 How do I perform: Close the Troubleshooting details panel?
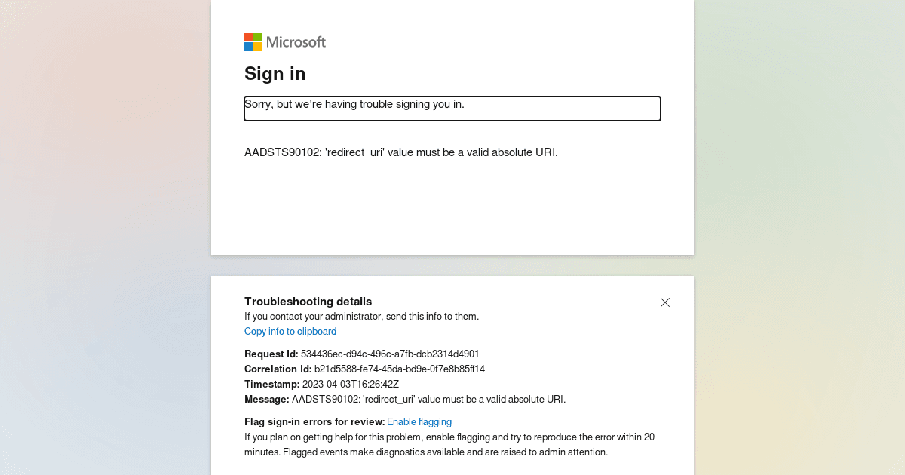coord(665,302)
